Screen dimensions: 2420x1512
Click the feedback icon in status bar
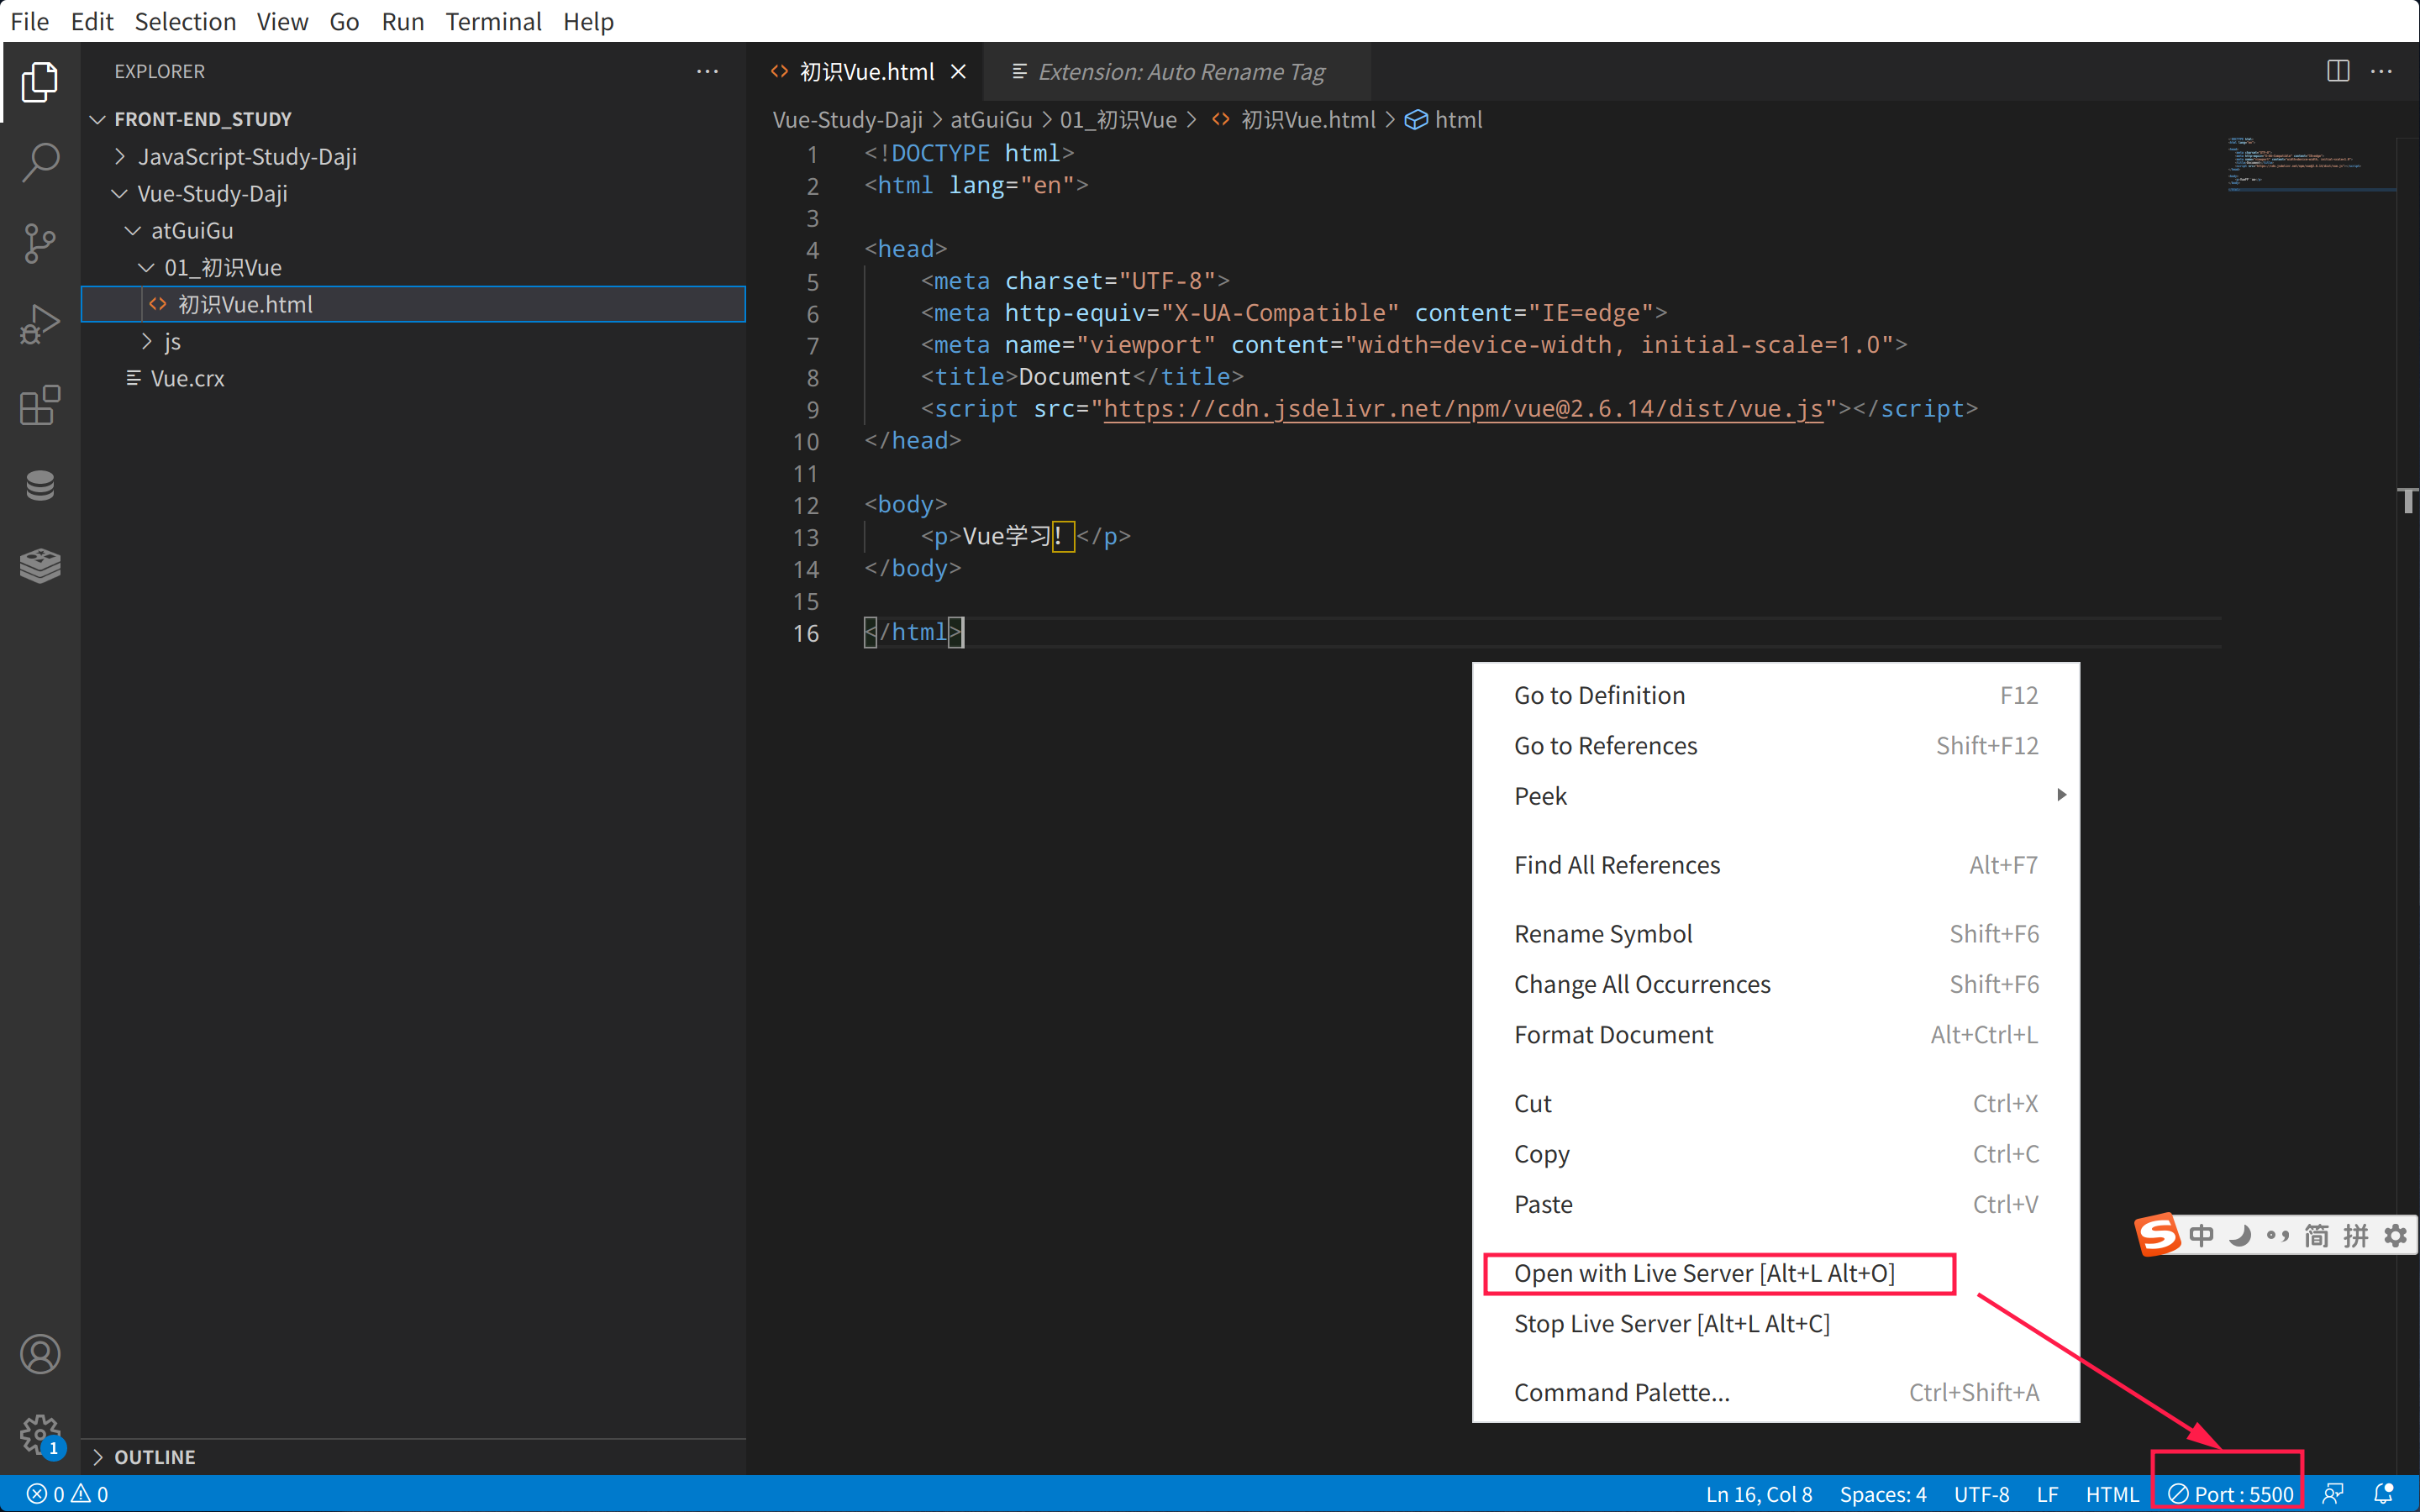[2333, 1494]
